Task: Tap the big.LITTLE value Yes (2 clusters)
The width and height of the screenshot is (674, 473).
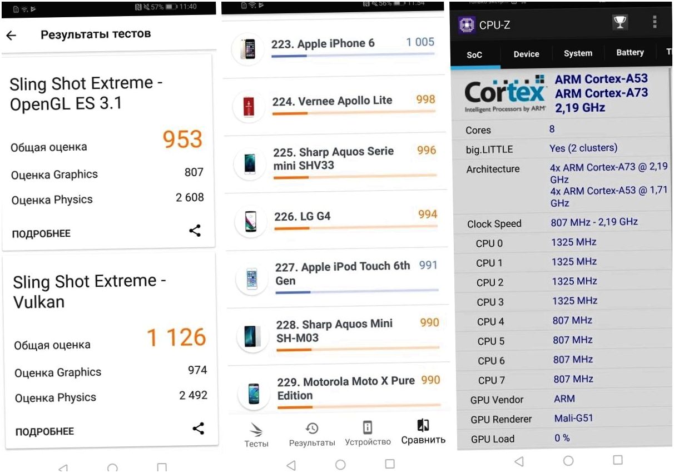Action: [583, 148]
